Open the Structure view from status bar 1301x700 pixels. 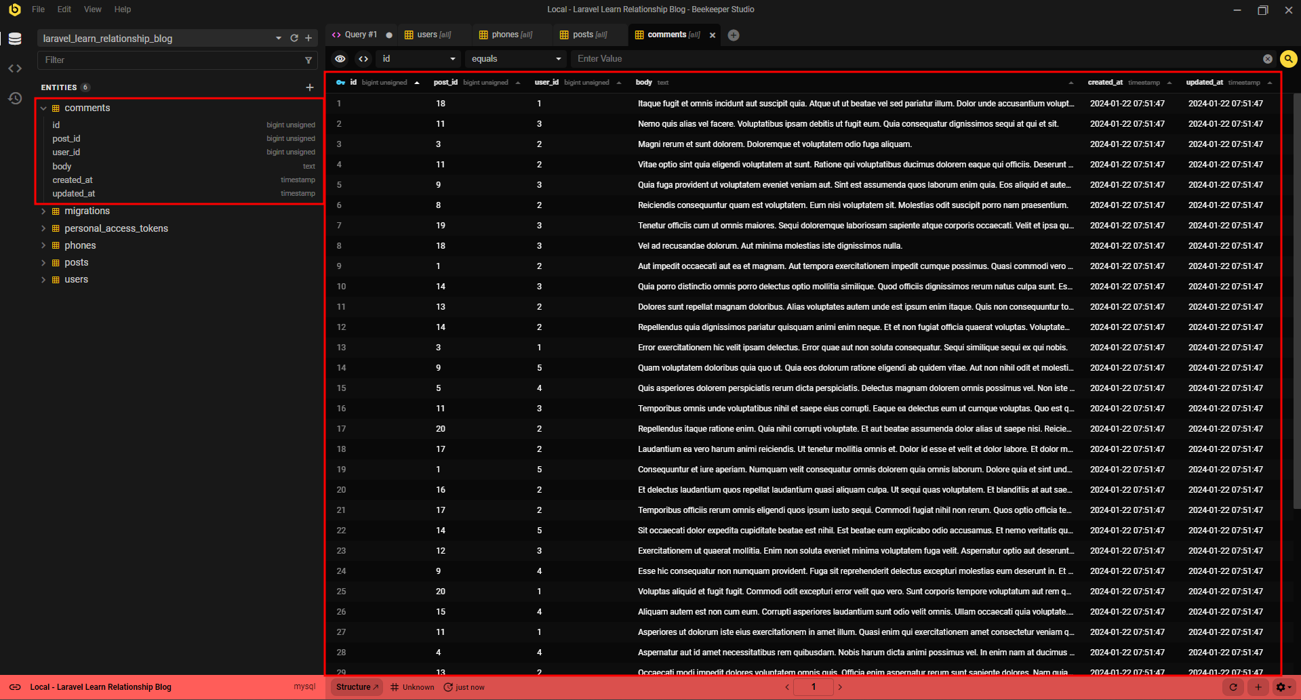click(x=355, y=686)
